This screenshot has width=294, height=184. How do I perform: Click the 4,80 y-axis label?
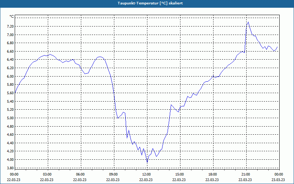[x=10, y=126]
